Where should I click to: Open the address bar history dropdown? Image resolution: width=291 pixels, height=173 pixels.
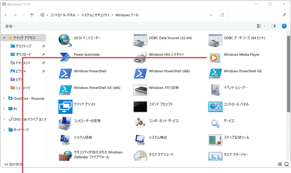coord(211,15)
